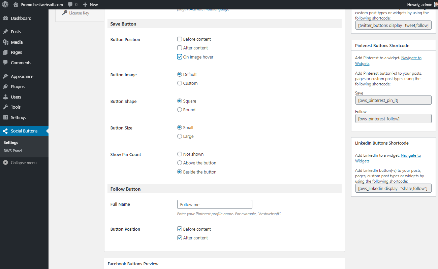
Task: Uncheck Follow button After content checkbox
Action: tap(180, 238)
